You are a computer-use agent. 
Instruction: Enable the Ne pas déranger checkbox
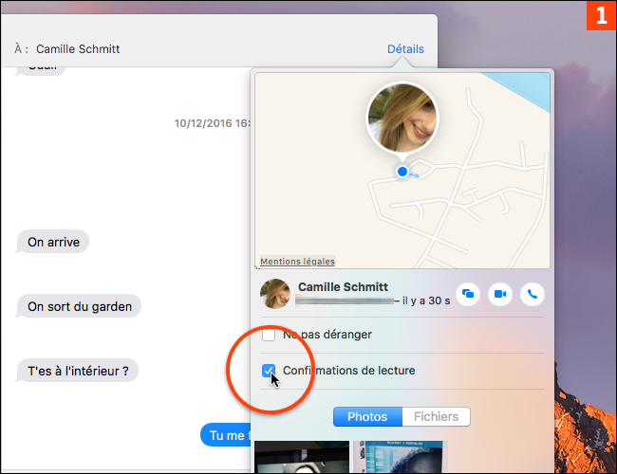269,335
